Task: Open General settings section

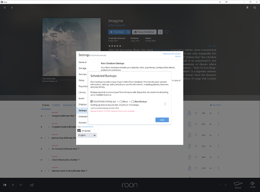Action: coord(83,62)
